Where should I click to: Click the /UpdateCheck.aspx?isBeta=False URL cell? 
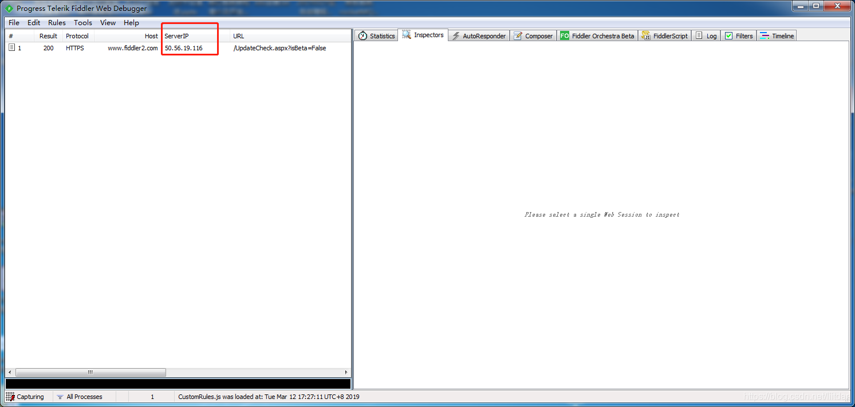(279, 48)
